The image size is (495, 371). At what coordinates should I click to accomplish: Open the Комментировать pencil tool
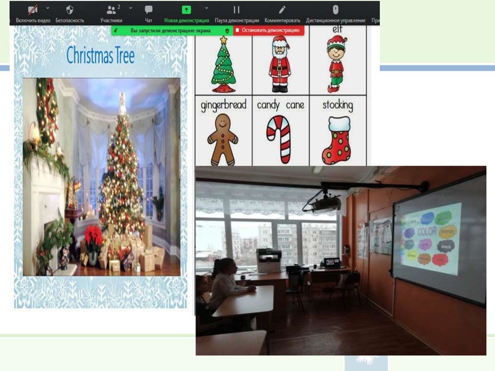[282, 11]
